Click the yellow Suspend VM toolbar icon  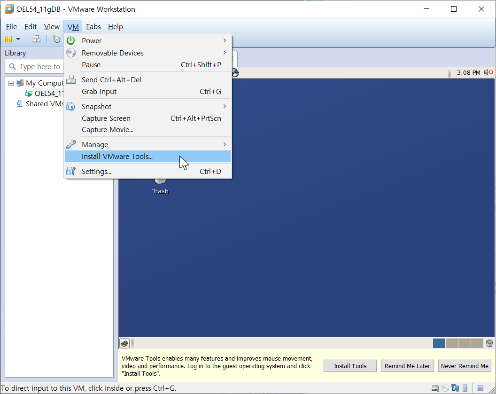tap(8, 39)
